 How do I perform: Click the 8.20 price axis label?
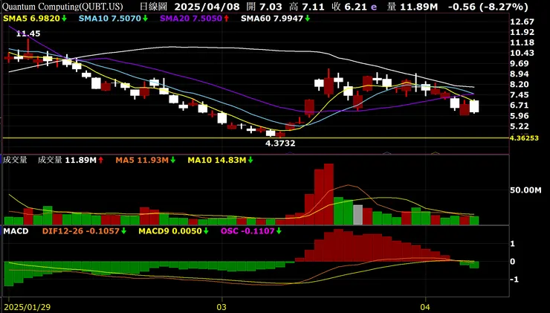(x=520, y=84)
